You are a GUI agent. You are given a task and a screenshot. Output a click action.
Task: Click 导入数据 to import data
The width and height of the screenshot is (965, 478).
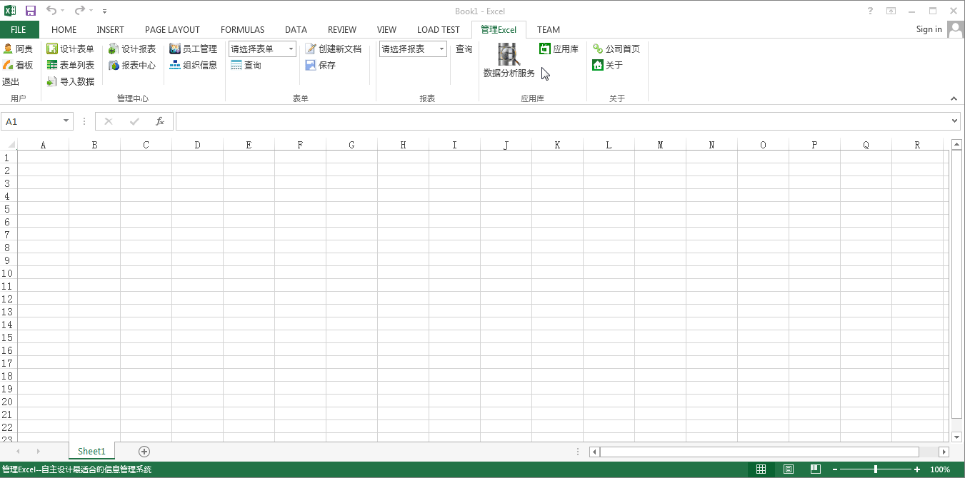pyautogui.click(x=70, y=82)
